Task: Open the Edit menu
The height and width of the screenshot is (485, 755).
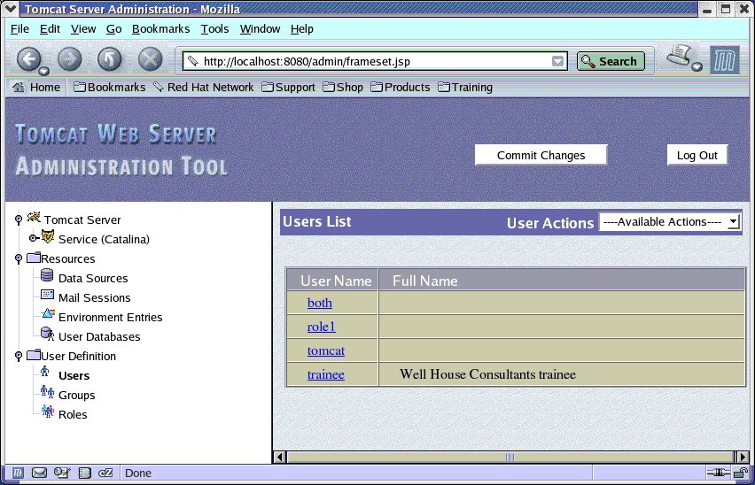Action: (50, 29)
